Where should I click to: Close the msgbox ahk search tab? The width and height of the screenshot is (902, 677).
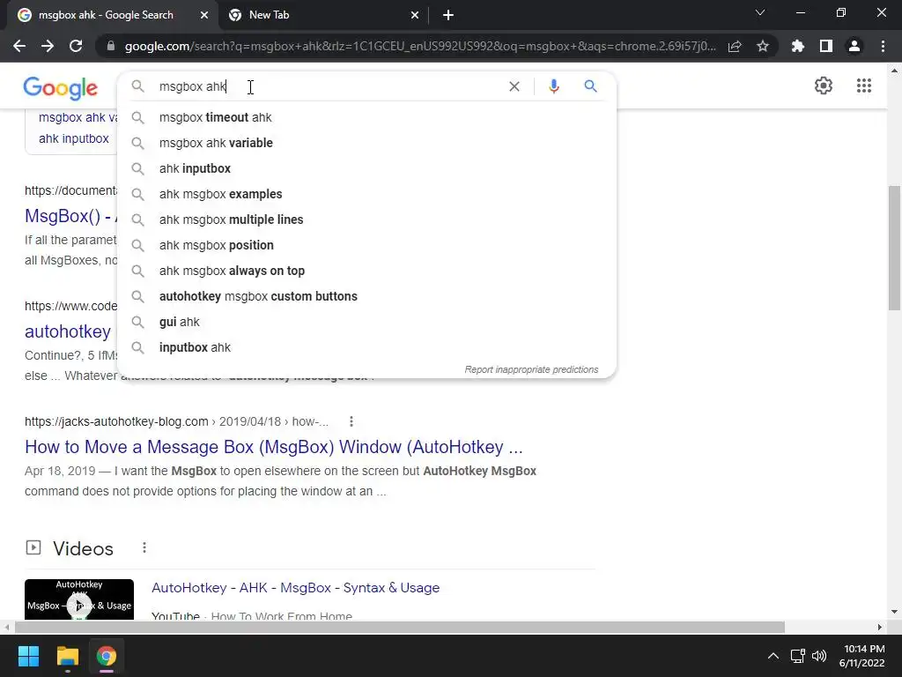point(204,16)
